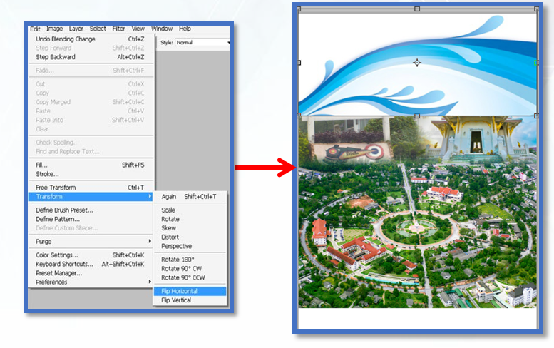The height and width of the screenshot is (348, 554).
Task: Open Preset Manager...
Action: [91, 273]
